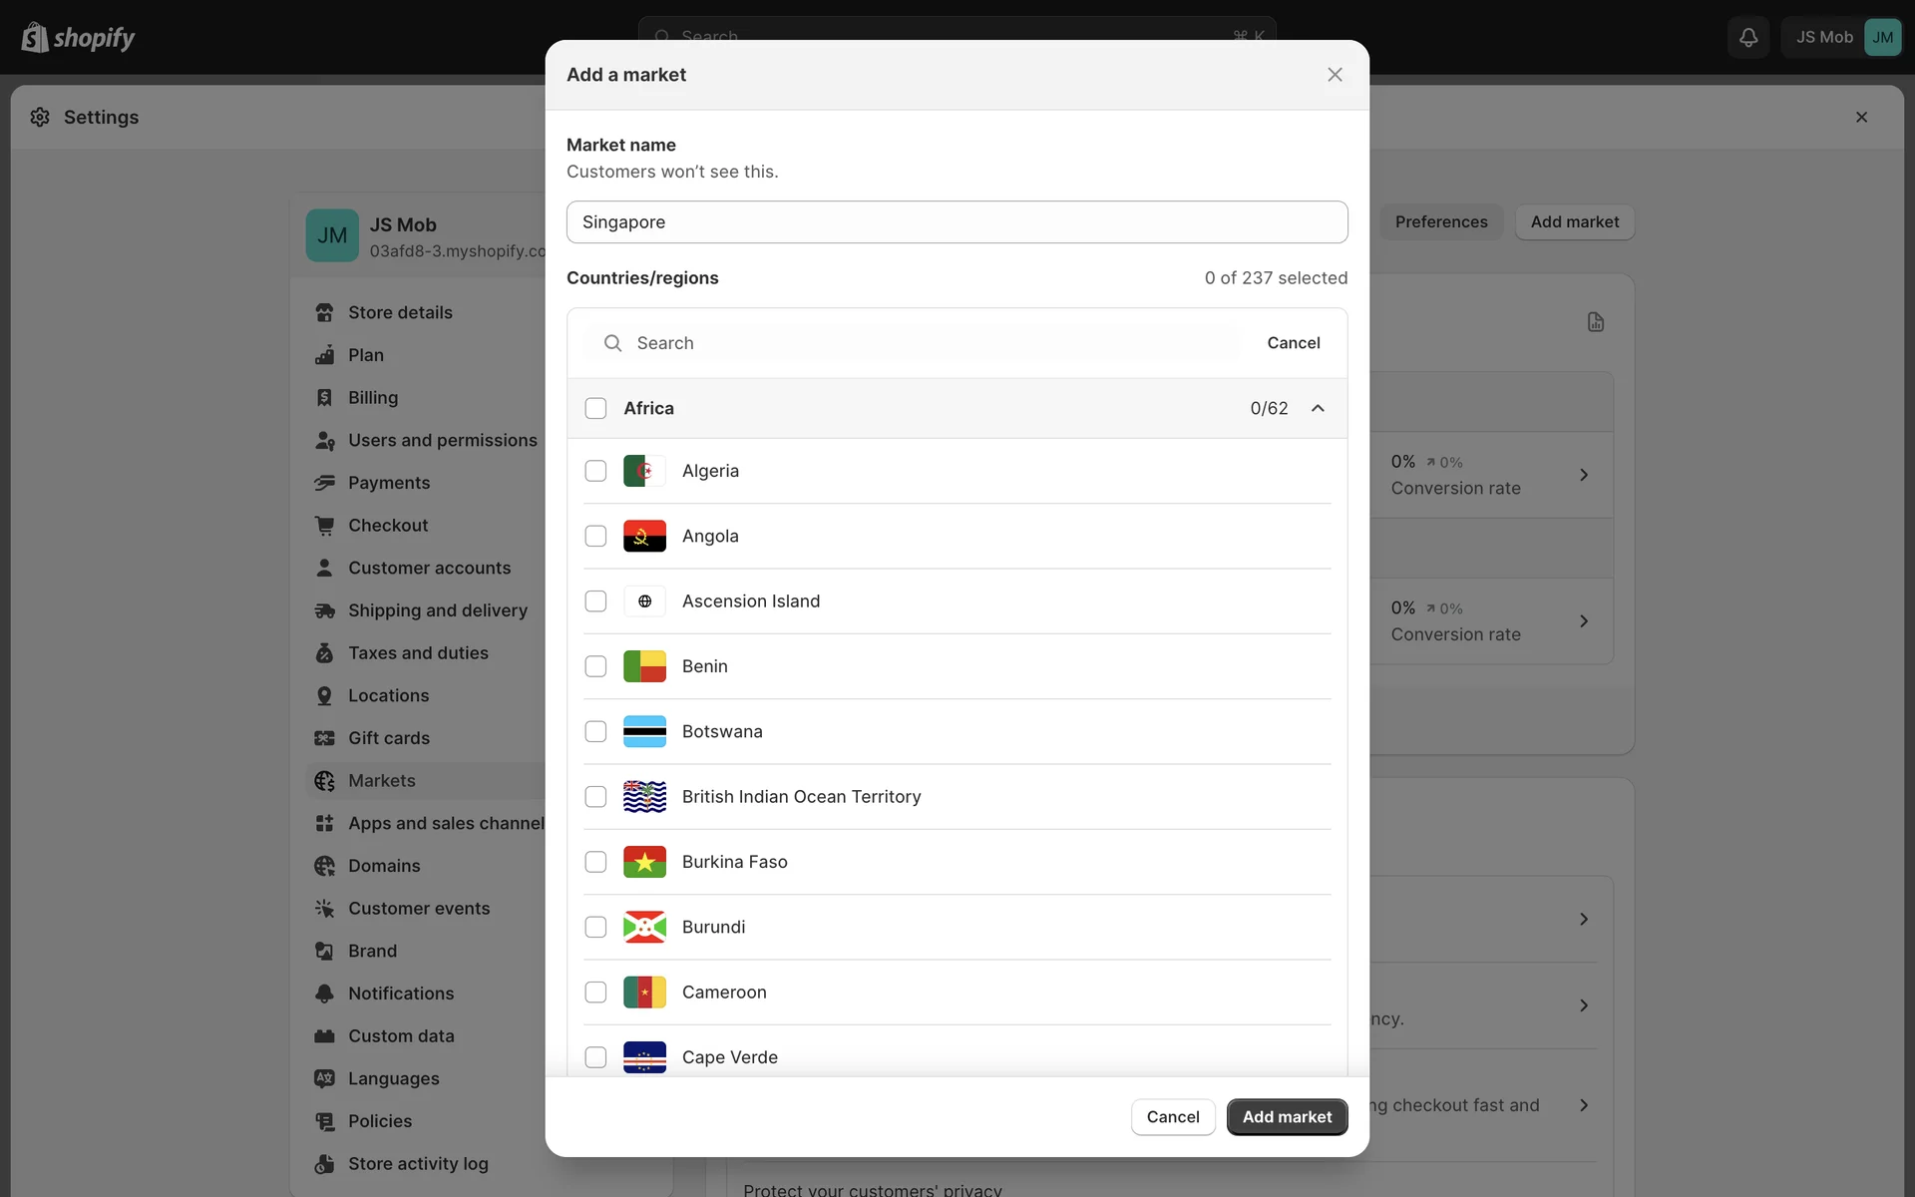Go to Customer accounts settings
This screenshot has width=1915, height=1197.
pos(428,568)
